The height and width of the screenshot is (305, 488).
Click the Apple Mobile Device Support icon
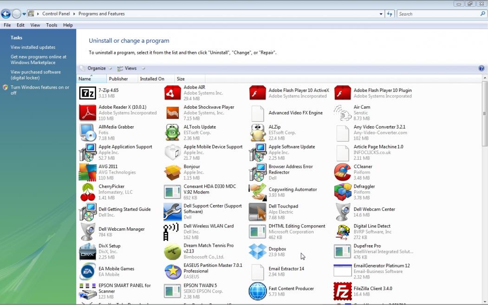tap(172, 152)
